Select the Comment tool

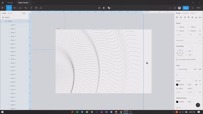[41, 8]
